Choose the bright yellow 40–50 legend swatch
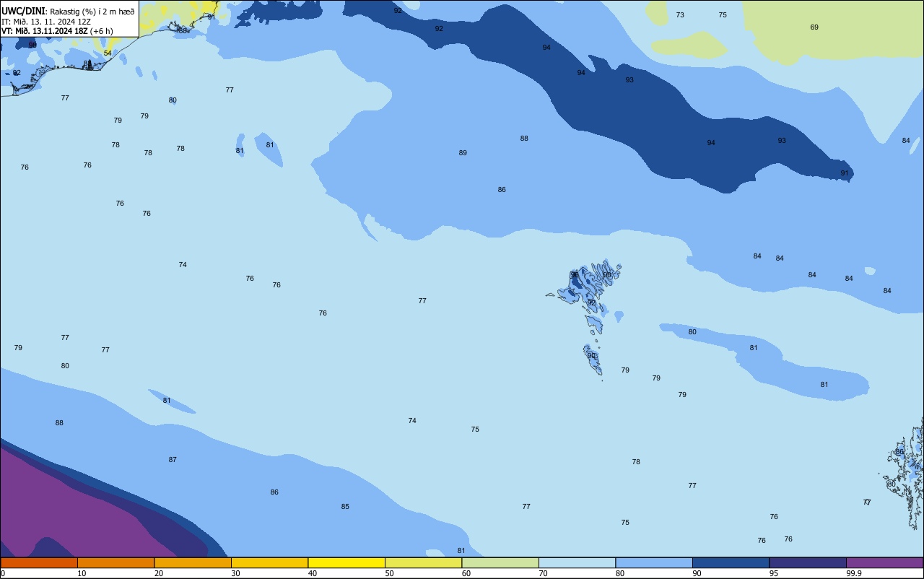 346,562
